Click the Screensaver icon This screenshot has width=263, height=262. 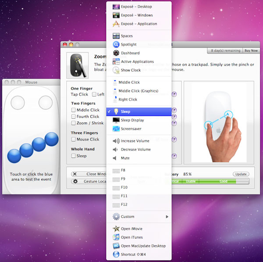coord(116,129)
